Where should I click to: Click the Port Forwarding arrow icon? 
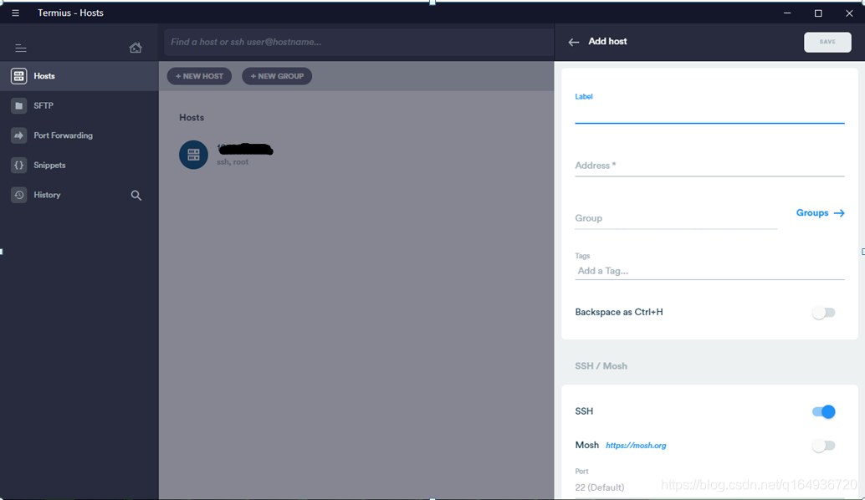point(18,135)
